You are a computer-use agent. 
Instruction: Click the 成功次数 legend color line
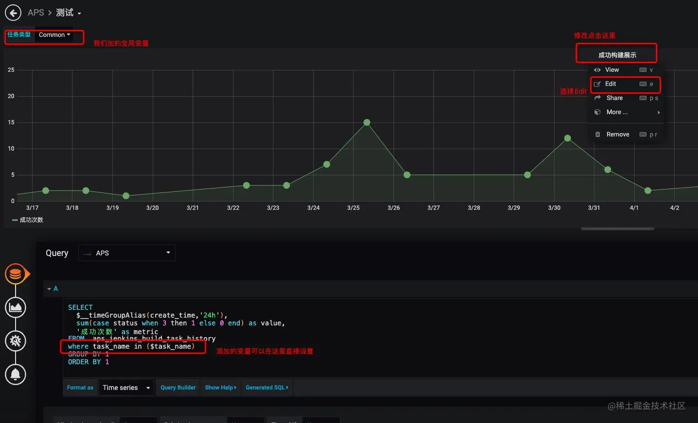click(x=15, y=220)
